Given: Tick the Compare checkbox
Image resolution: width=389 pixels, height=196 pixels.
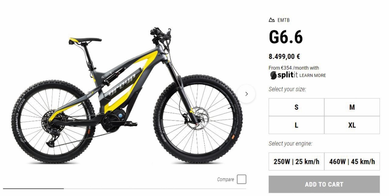Looking at the screenshot, I should click(242, 179).
